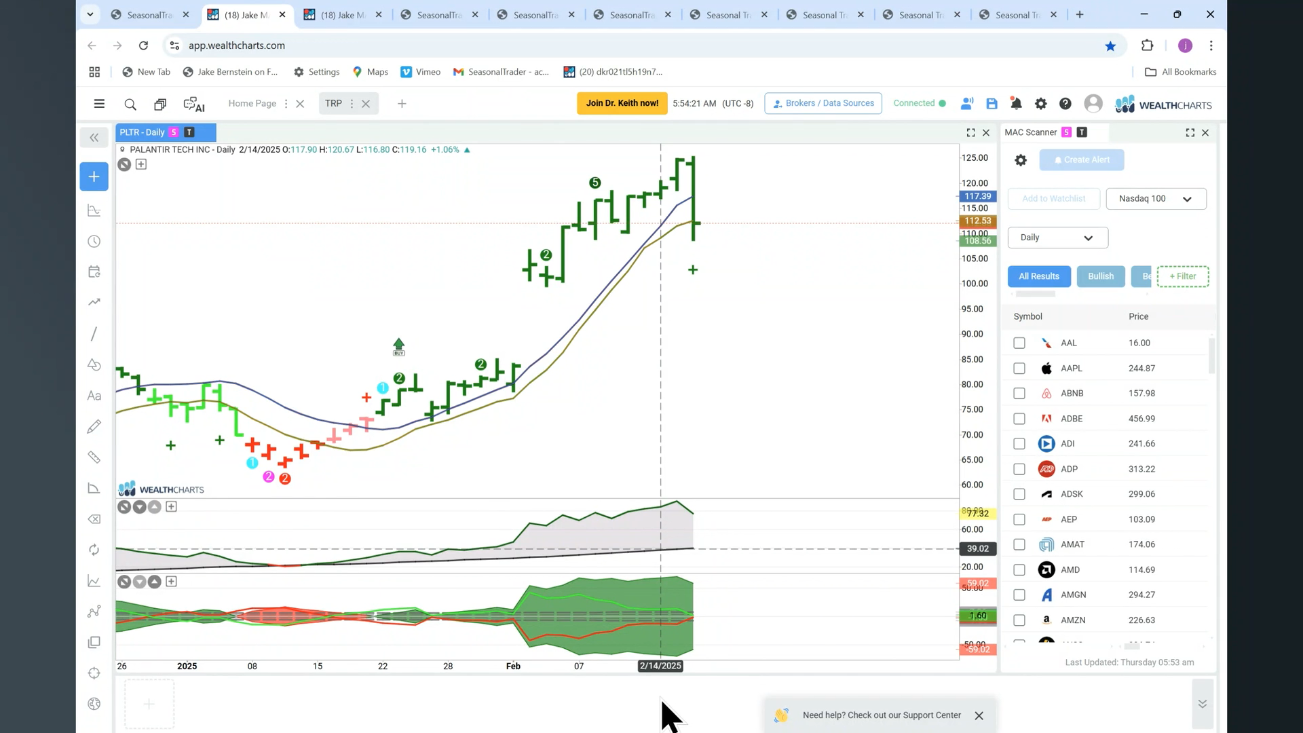Check the AAPL row checkbox
This screenshot has width=1303, height=733.
point(1019,369)
